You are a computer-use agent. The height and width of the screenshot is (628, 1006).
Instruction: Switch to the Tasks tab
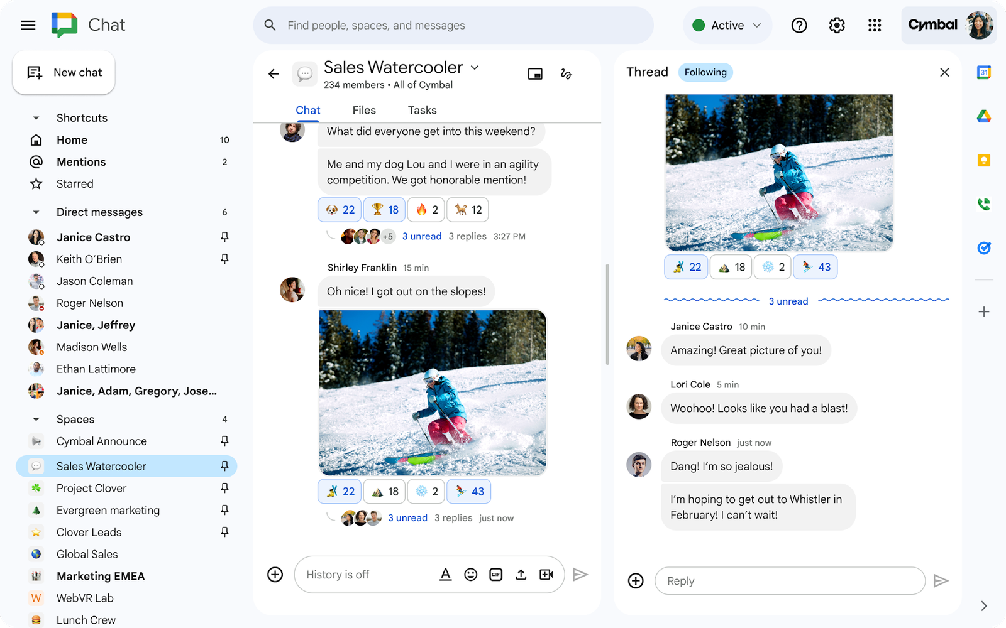tap(422, 110)
